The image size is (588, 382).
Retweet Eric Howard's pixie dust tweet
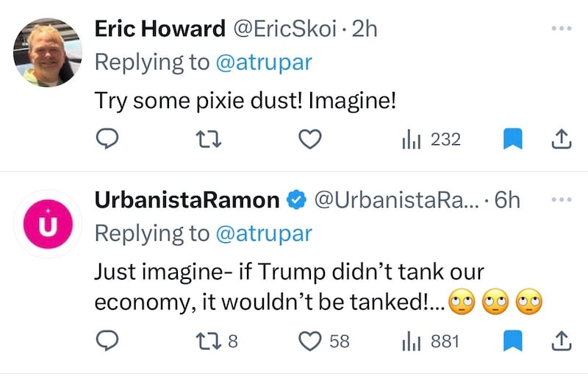pos(210,138)
